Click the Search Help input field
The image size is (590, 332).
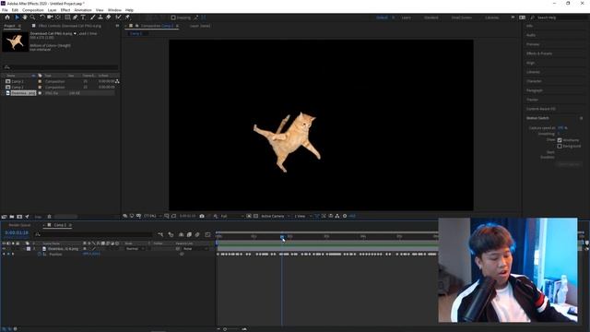point(559,18)
